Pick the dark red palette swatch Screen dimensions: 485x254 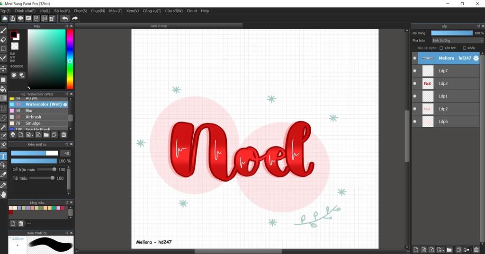[x=11, y=212]
